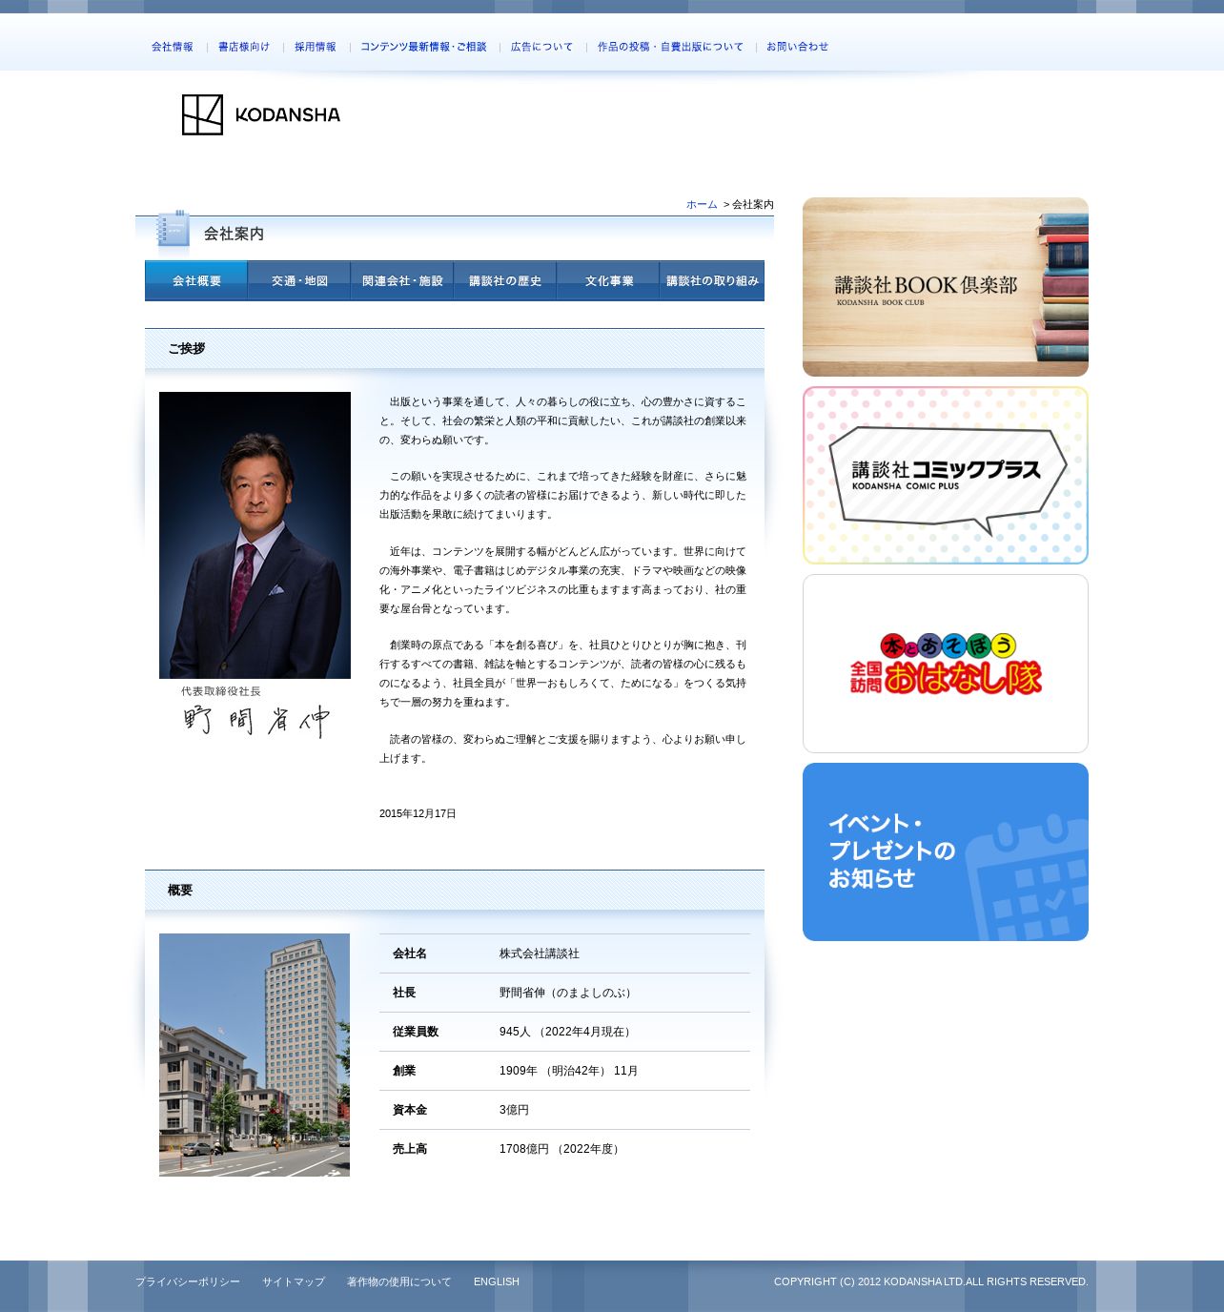The width and height of the screenshot is (1224, 1312).
Task: Open 広告について in top navigation
Action: (542, 47)
